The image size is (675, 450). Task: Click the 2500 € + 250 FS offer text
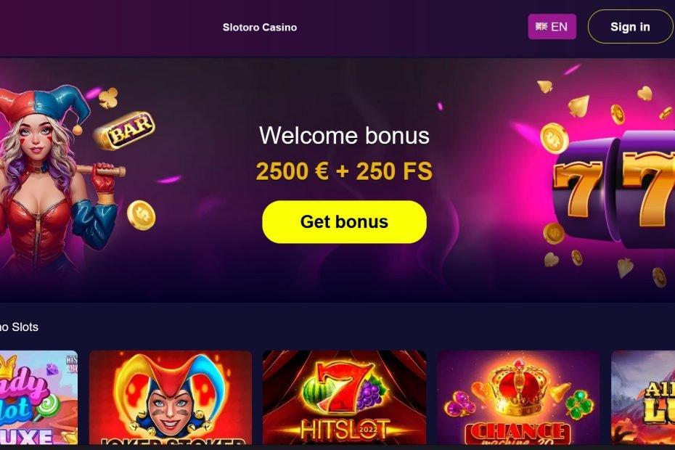pos(344,171)
